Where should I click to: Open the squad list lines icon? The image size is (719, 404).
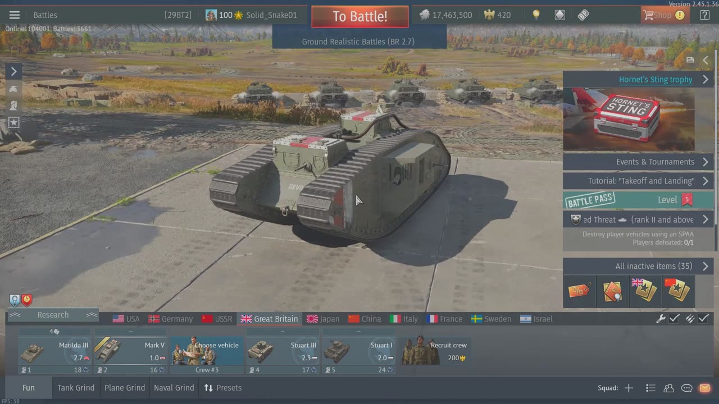tap(650, 388)
